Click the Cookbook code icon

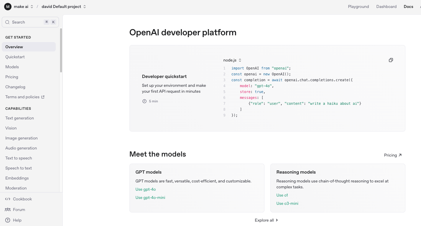(x=8, y=199)
